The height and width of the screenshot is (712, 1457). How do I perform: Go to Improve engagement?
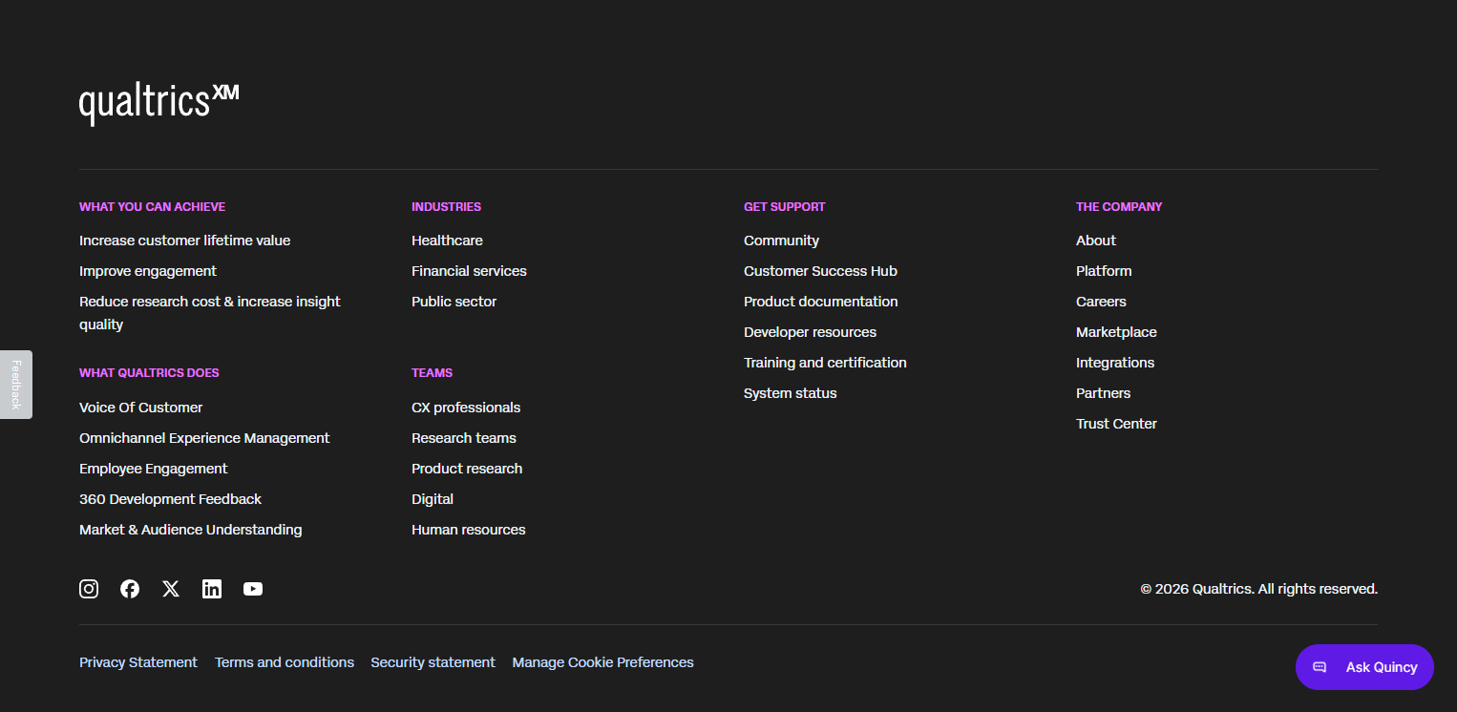148,271
